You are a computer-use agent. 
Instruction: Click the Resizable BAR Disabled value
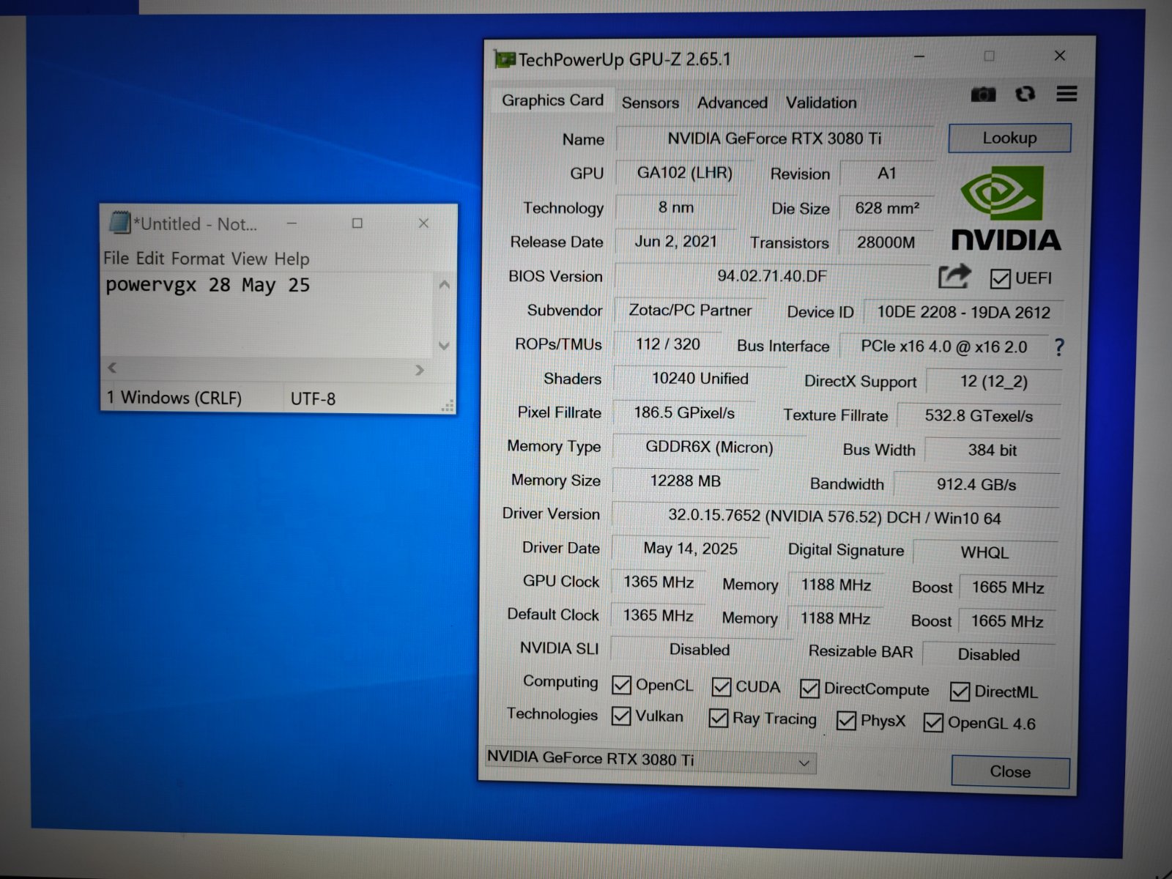[988, 654]
